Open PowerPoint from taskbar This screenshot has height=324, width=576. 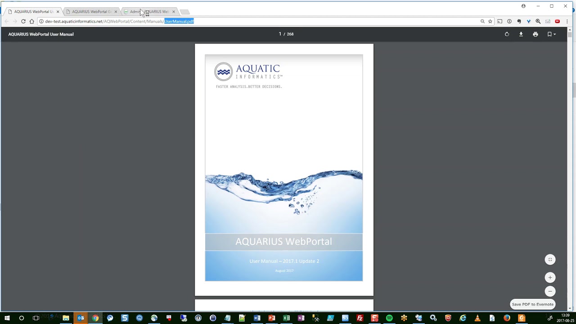(272, 318)
